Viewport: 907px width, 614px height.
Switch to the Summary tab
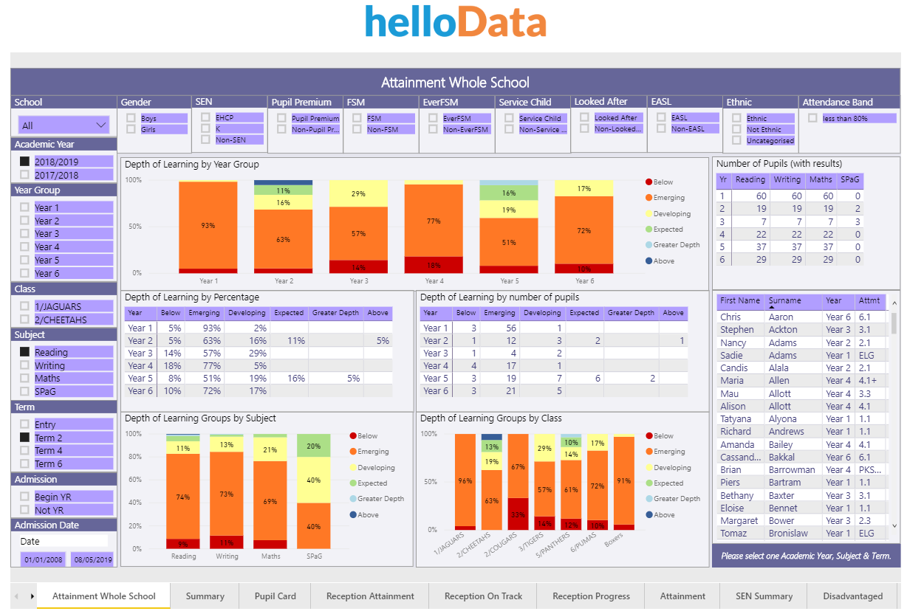[205, 596]
